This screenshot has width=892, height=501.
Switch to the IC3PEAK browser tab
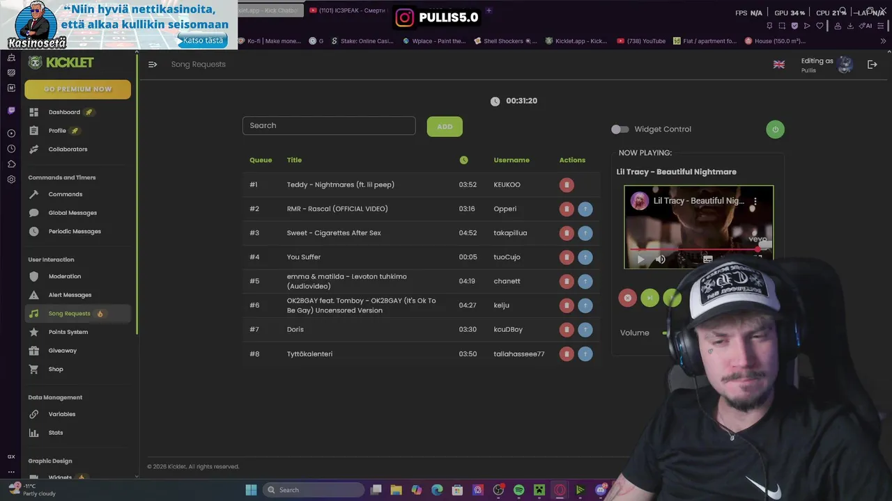coord(348,10)
